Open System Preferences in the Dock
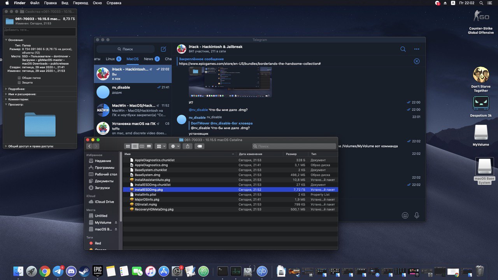Viewport: 498px width, 280px height. point(177,271)
